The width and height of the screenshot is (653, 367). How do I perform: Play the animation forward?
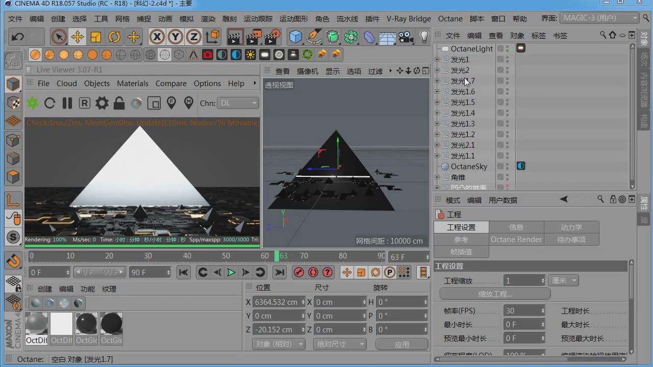pyautogui.click(x=231, y=272)
